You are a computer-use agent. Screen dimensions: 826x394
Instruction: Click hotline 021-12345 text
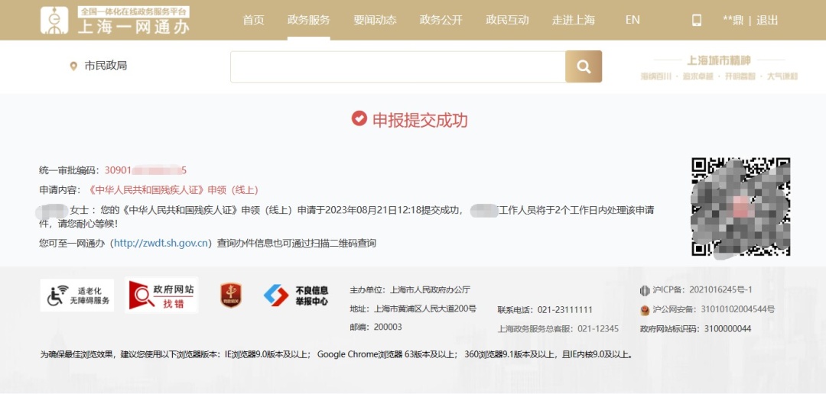pyautogui.click(x=558, y=329)
